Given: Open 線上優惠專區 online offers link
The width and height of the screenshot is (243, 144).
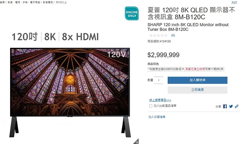Looking at the screenshot, I should [160, 100].
